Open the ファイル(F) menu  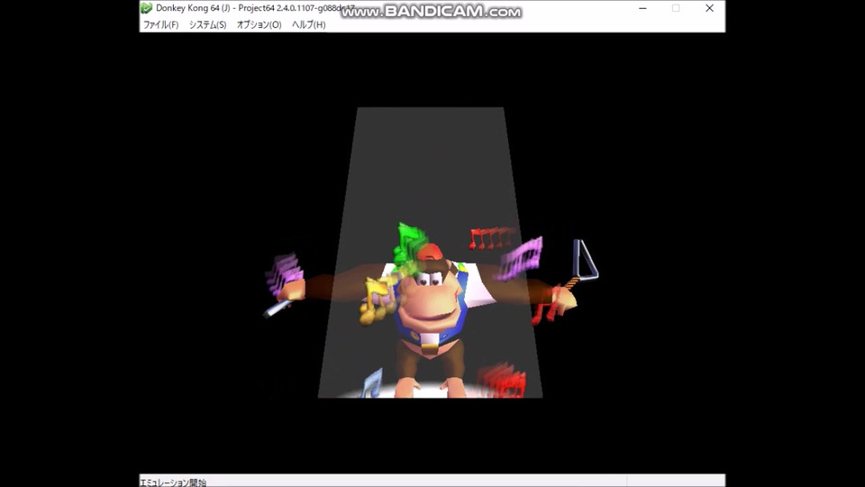tap(160, 25)
